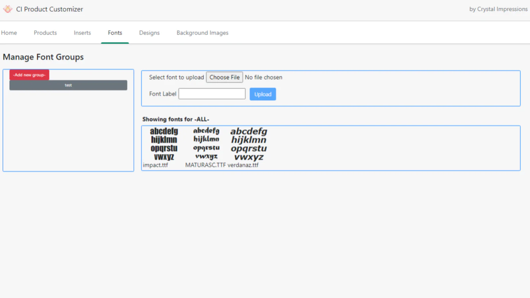The image size is (530, 298).
Task: Click the impact.ttf file name label
Action: click(155, 165)
